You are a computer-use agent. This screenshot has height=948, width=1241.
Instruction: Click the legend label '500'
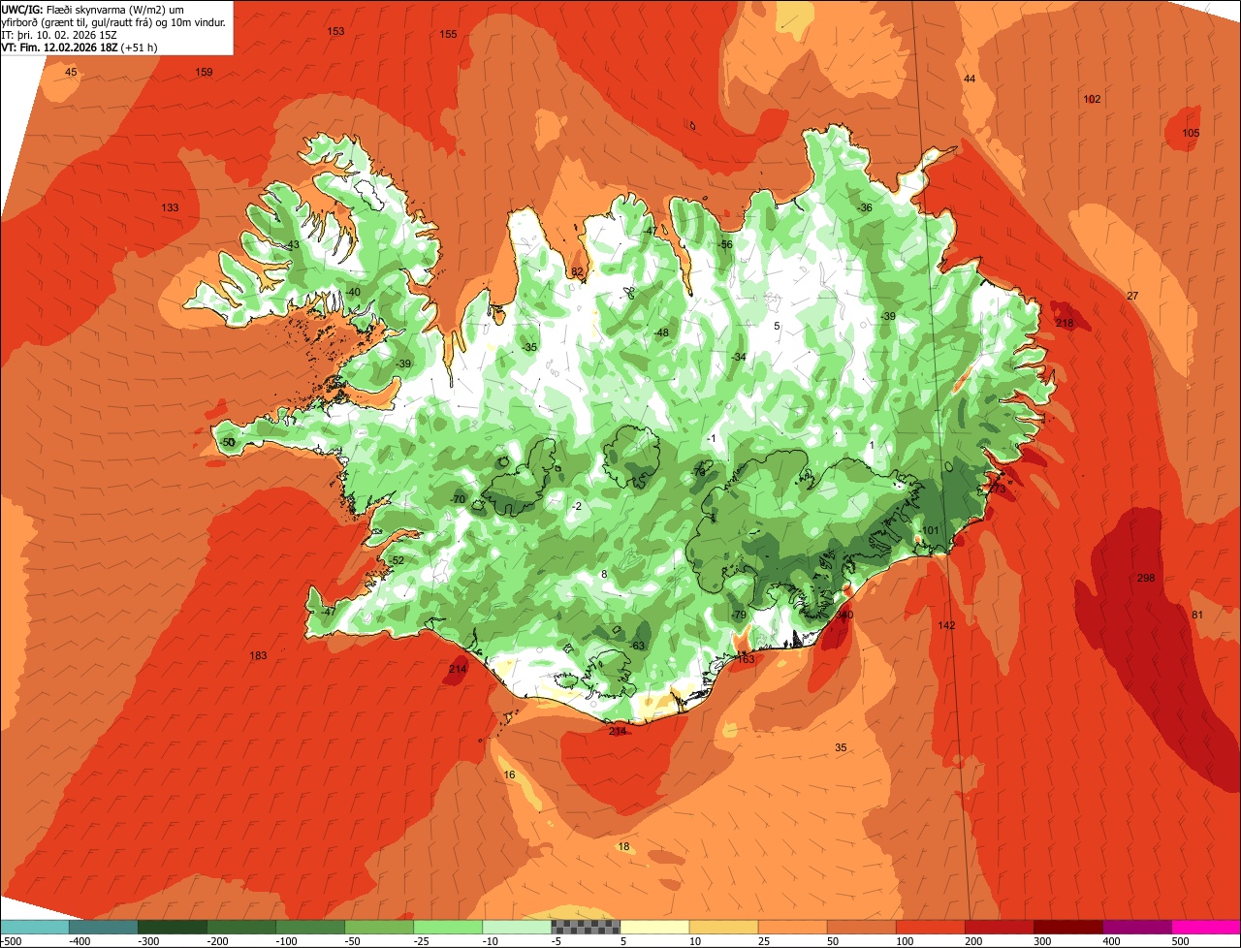tap(1179, 941)
